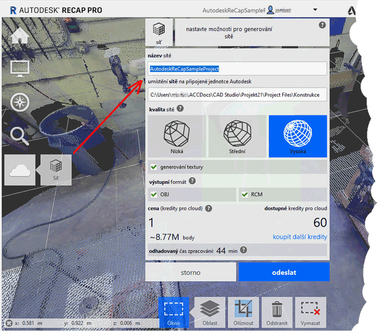The width and height of the screenshot is (377, 331).
Task: Click the z coordinate value 0.006
Action: tap(126, 323)
